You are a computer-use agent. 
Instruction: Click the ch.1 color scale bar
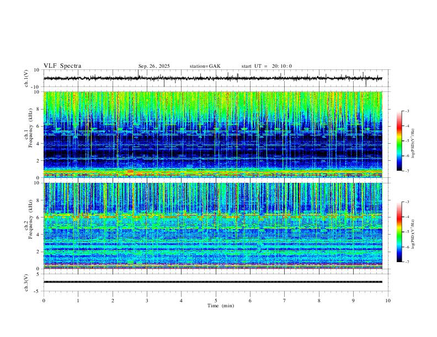click(399, 140)
